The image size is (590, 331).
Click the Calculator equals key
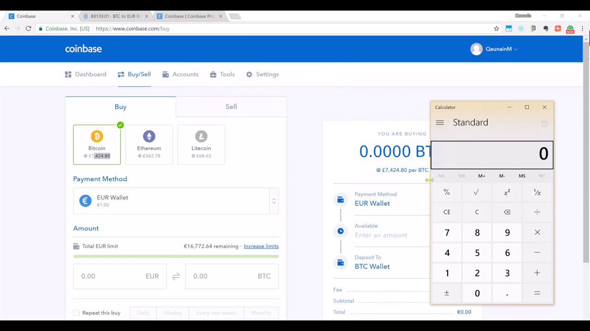[537, 293]
